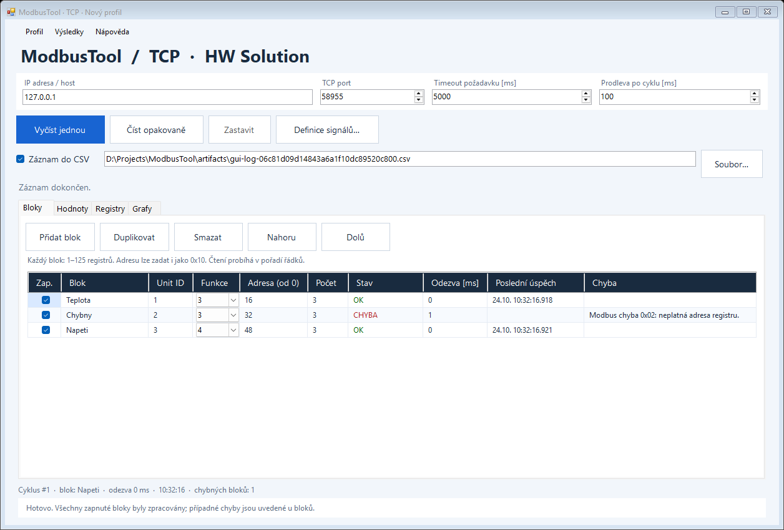Click the CSV log file path field
Image resolution: width=784 pixels, height=530 pixels.
tap(399, 159)
